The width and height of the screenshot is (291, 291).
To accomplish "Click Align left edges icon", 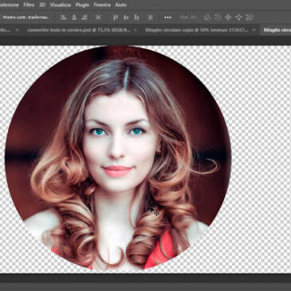I will click(x=64, y=18).
